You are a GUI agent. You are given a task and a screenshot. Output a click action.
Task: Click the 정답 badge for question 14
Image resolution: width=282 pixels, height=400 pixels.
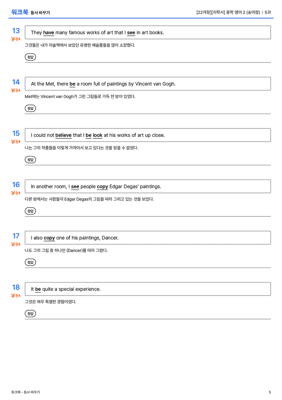30,109
